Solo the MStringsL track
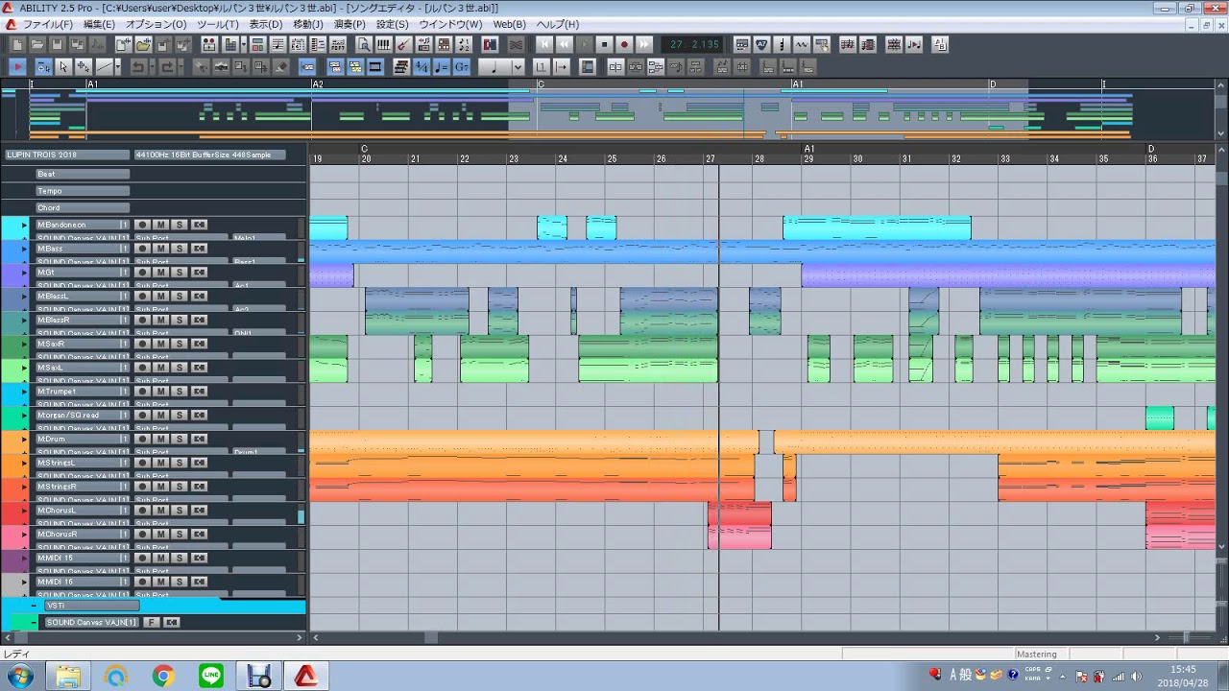 pyautogui.click(x=179, y=463)
